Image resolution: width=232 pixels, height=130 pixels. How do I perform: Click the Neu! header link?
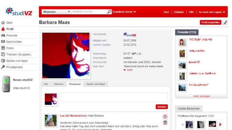pos(166,12)
